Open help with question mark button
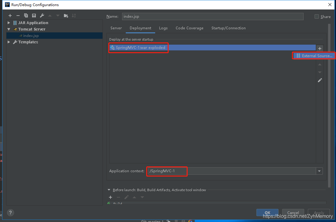This screenshot has width=336, height=222. (x=10, y=213)
